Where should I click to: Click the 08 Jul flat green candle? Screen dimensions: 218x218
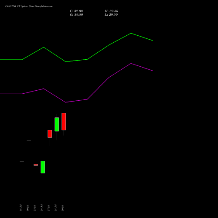22,162
